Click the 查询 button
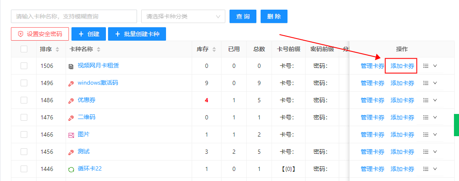 [x=243, y=16]
